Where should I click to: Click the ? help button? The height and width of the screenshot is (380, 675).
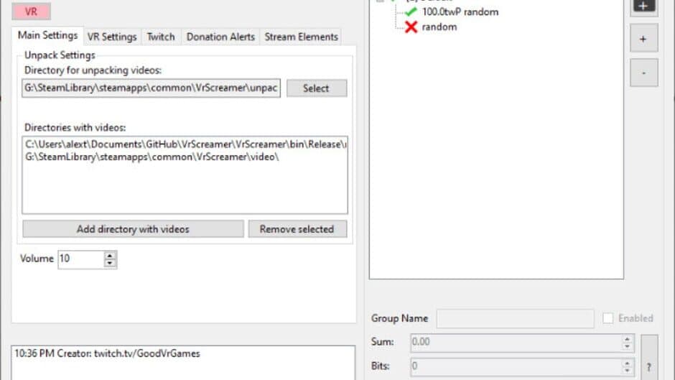[649, 358]
